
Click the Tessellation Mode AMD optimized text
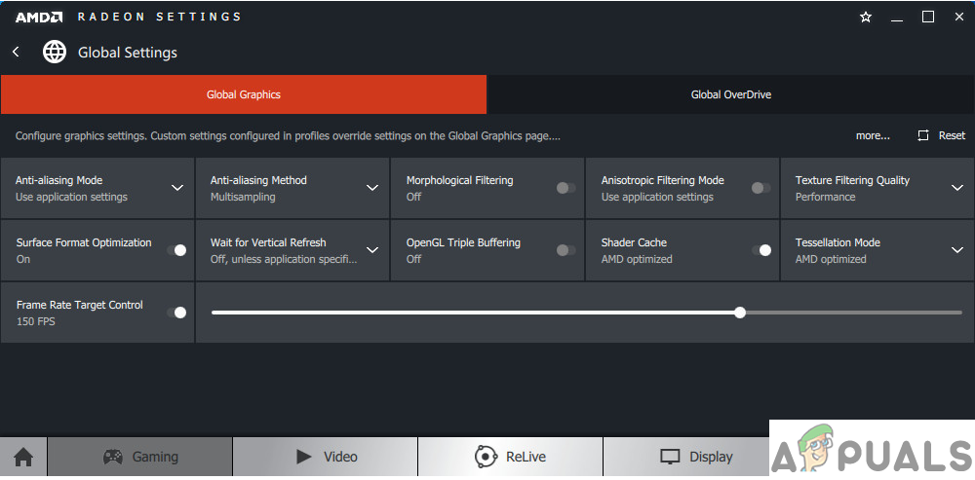[x=831, y=259]
